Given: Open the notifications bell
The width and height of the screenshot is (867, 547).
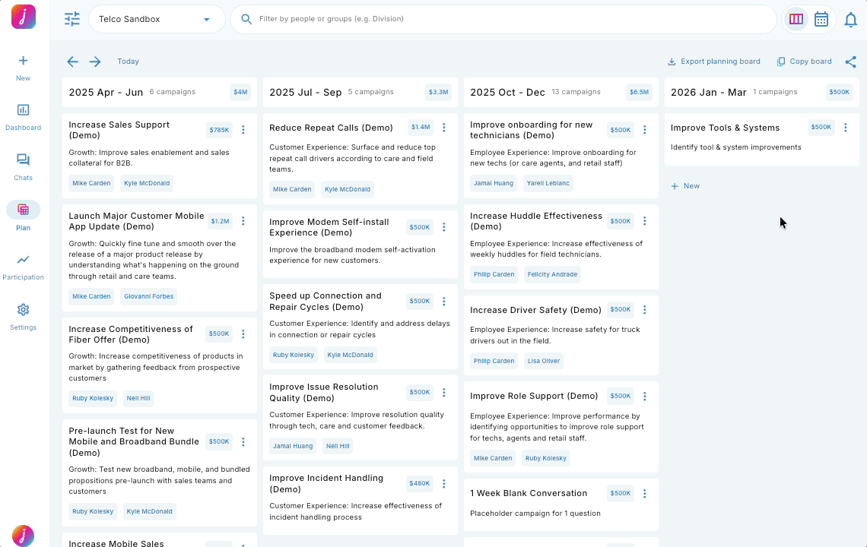Looking at the screenshot, I should pos(851,19).
